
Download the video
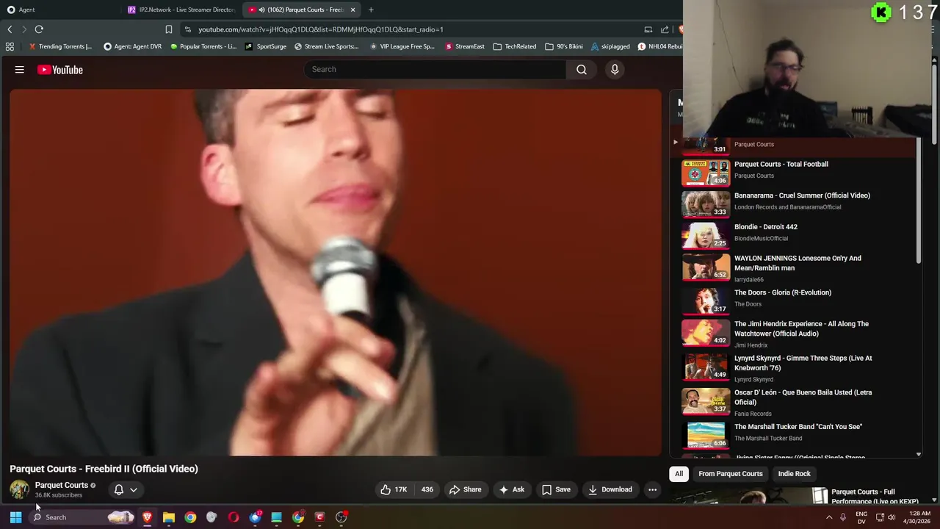pyautogui.click(x=610, y=489)
